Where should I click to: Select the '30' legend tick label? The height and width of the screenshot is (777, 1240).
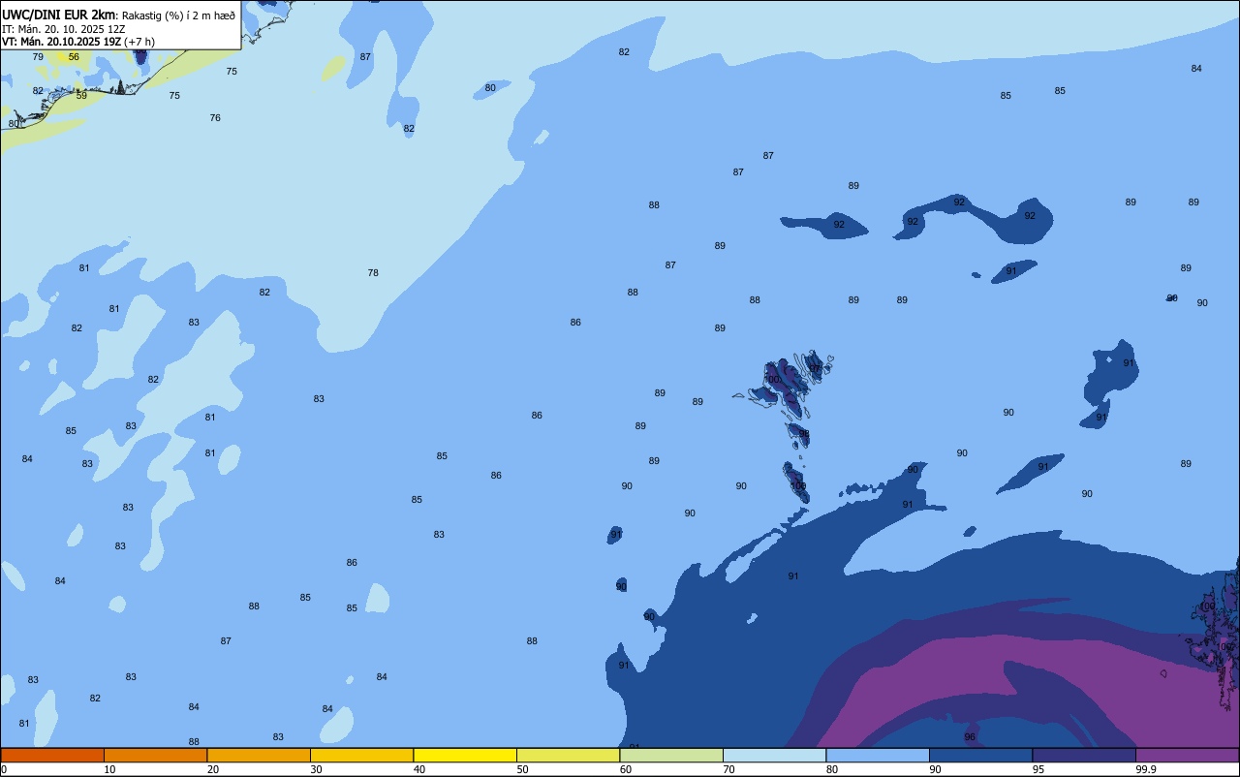(316, 769)
